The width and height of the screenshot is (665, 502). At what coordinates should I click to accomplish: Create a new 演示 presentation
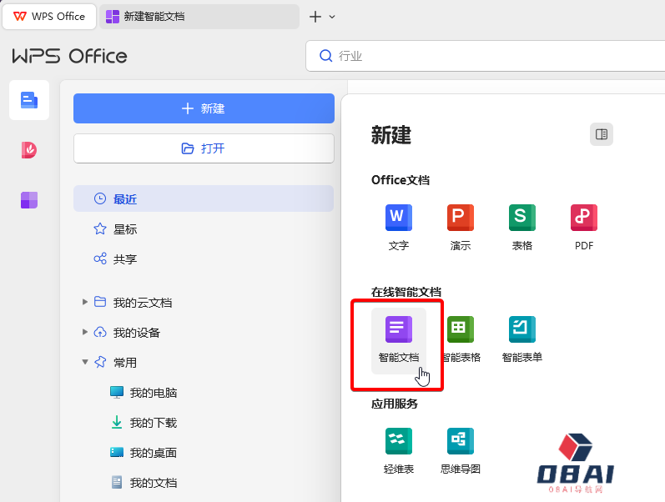(460, 226)
